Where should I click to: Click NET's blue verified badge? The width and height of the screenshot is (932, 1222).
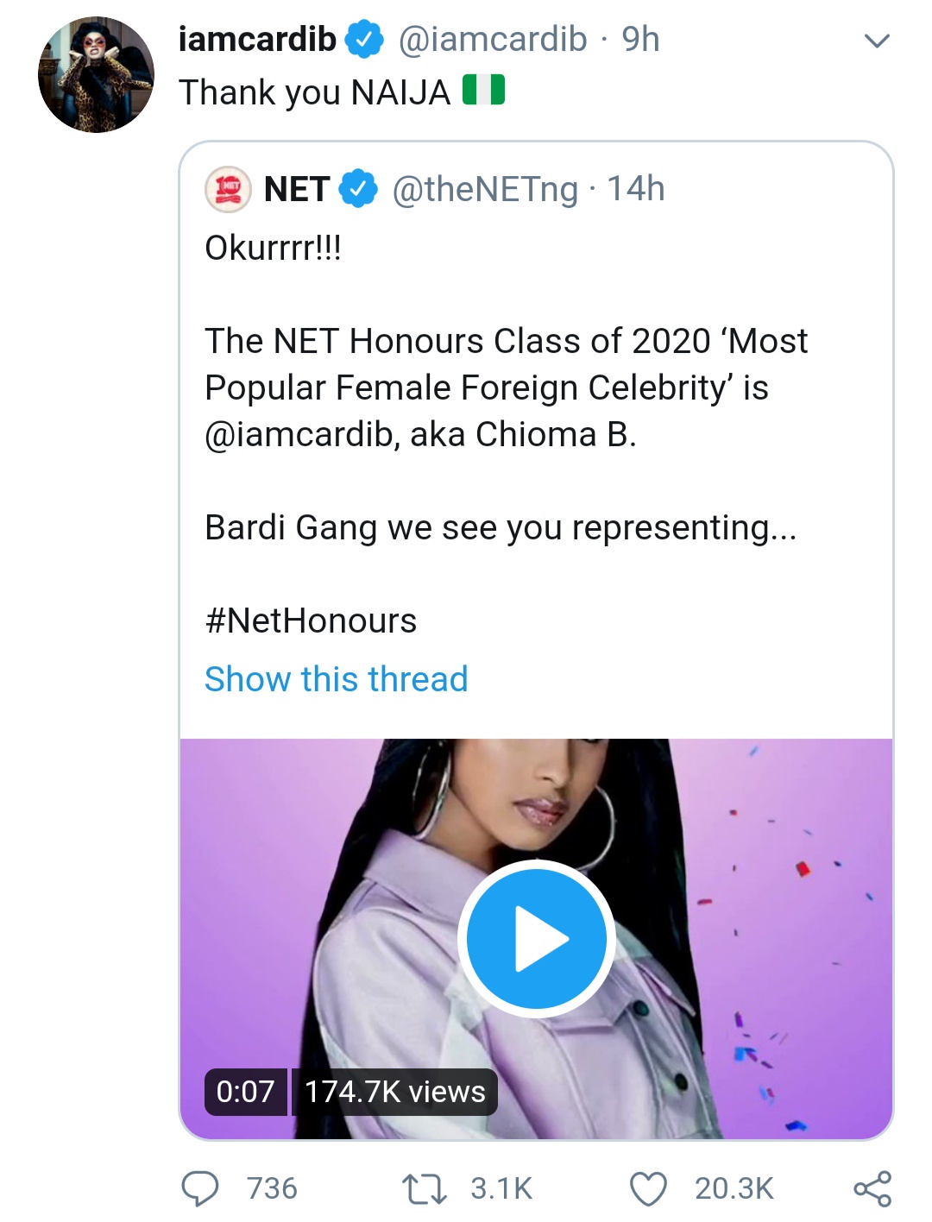[x=358, y=189]
